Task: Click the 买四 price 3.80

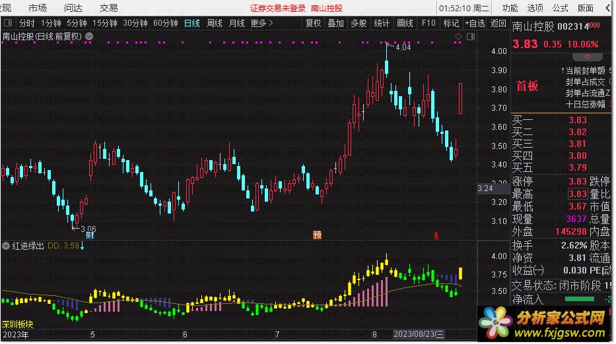Action: click(x=578, y=156)
